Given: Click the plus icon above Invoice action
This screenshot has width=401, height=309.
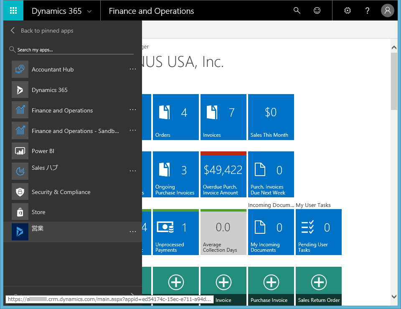Looking at the screenshot, I should pyautogui.click(x=223, y=282).
